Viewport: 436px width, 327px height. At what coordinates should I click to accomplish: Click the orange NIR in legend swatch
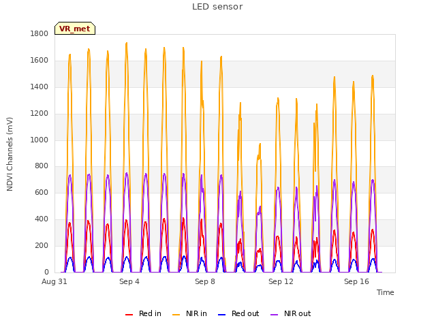tap(176, 315)
